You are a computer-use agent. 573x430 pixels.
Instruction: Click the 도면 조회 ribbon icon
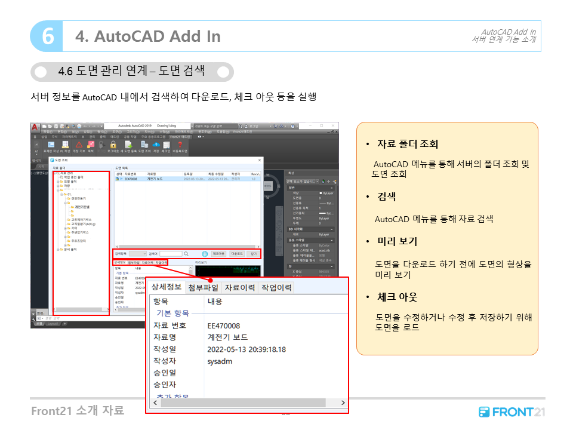[x=144, y=145]
